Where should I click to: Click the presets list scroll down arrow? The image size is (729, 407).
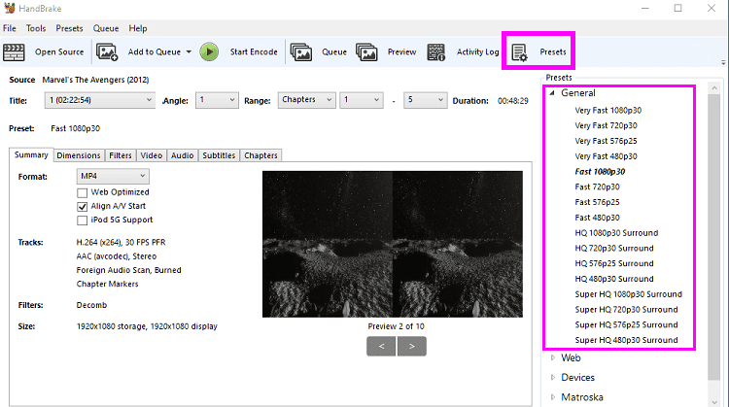pyautogui.click(x=714, y=402)
